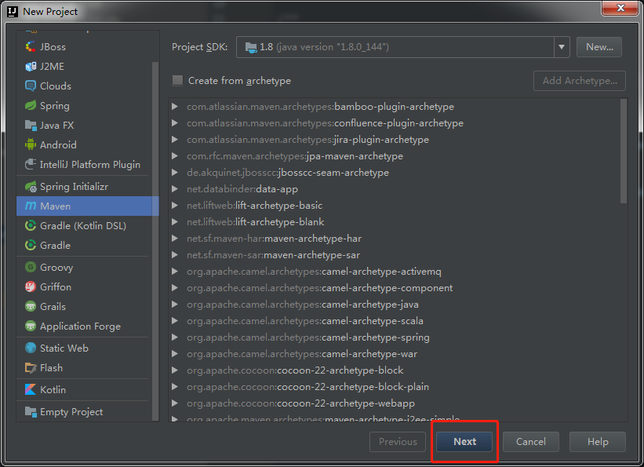Click the Grails icon
Image resolution: width=644 pixels, height=467 pixels.
pyautogui.click(x=31, y=307)
